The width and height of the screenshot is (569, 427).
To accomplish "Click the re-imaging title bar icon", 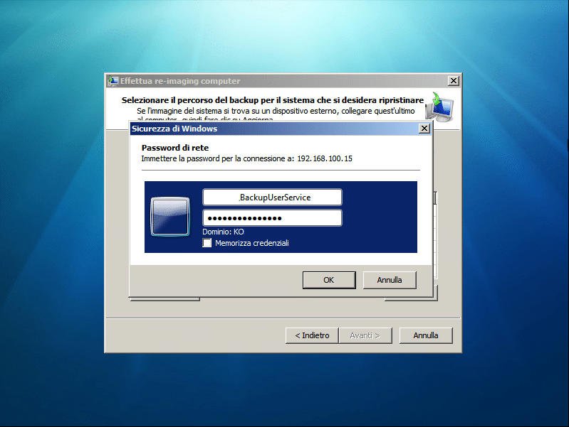I will (x=113, y=81).
